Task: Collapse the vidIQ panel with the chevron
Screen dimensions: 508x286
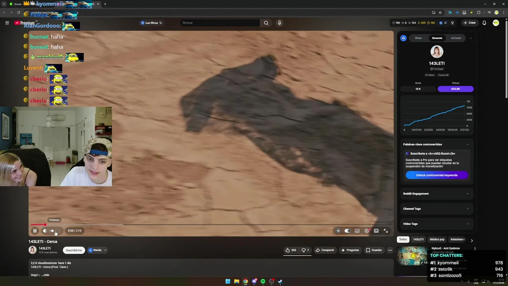Action: [x=471, y=38]
